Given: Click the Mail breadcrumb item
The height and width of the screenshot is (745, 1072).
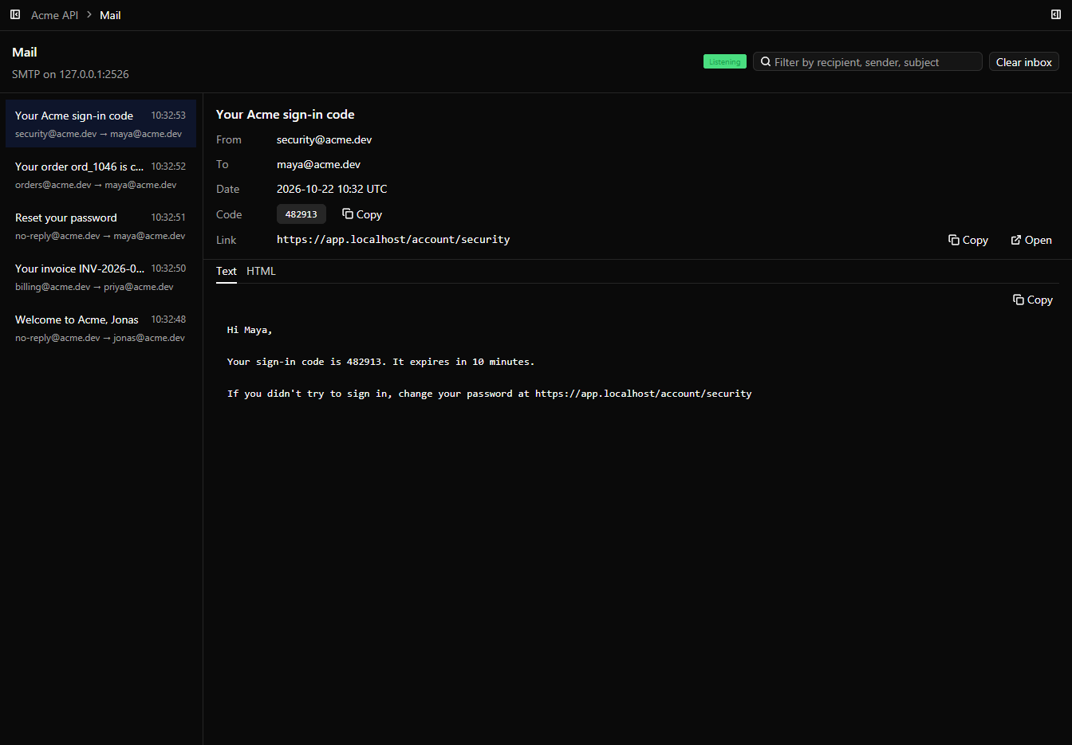Looking at the screenshot, I should click(110, 15).
